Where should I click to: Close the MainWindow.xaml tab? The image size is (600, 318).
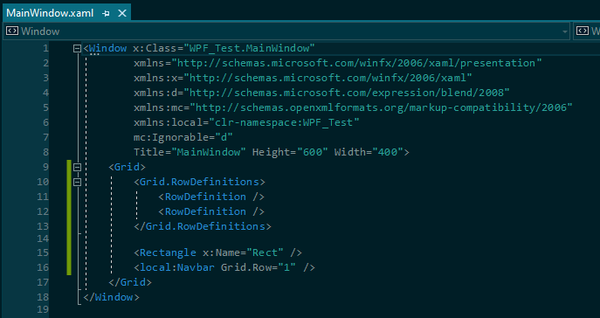(122, 13)
